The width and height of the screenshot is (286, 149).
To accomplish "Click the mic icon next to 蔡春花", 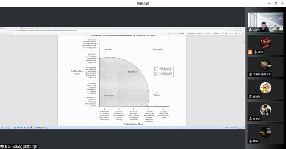I will click(250, 119).
